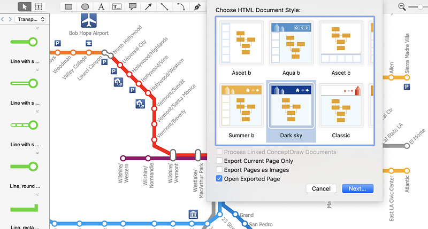The width and height of the screenshot is (428, 229).
Task: Choose the ellipse shape tool
Action: pos(85,6)
